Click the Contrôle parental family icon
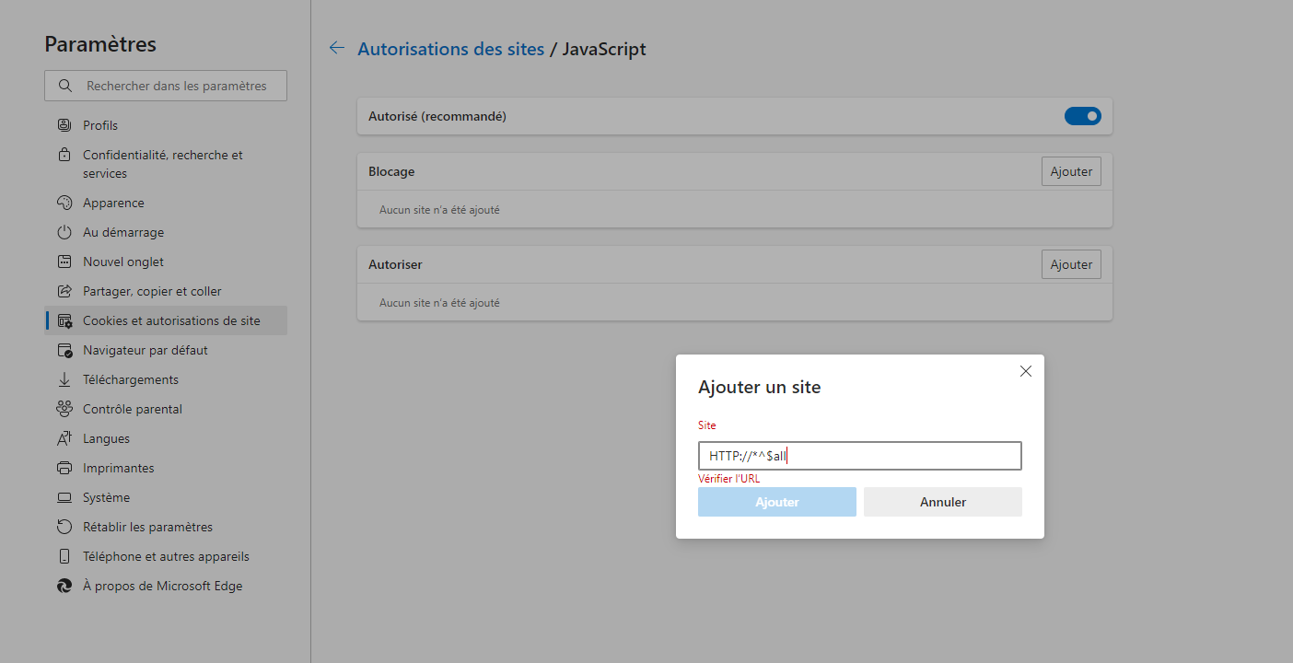The height and width of the screenshot is (663, 1293). point(64,409)
